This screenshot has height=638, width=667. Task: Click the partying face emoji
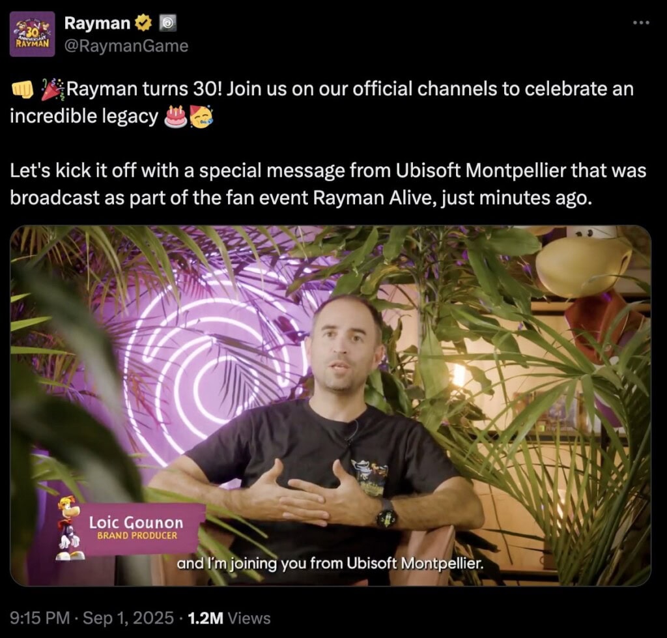click(201, 117)
